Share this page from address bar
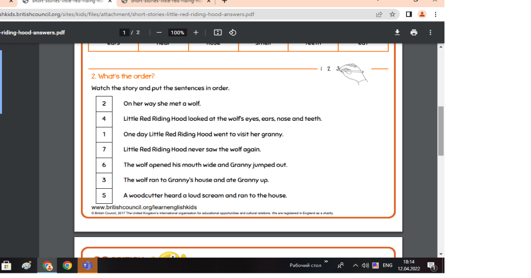The height and width of the screenshot is (278, 531). click(379, 14)
